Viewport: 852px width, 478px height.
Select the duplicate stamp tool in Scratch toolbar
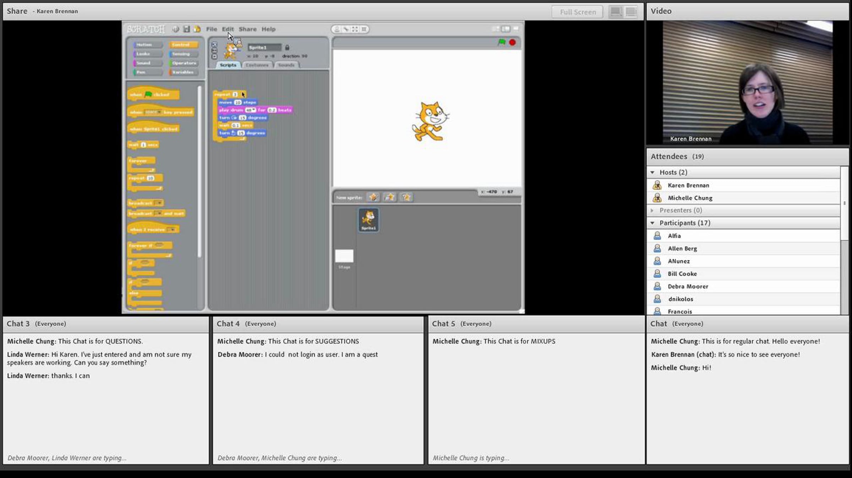[x=337, y=29]
